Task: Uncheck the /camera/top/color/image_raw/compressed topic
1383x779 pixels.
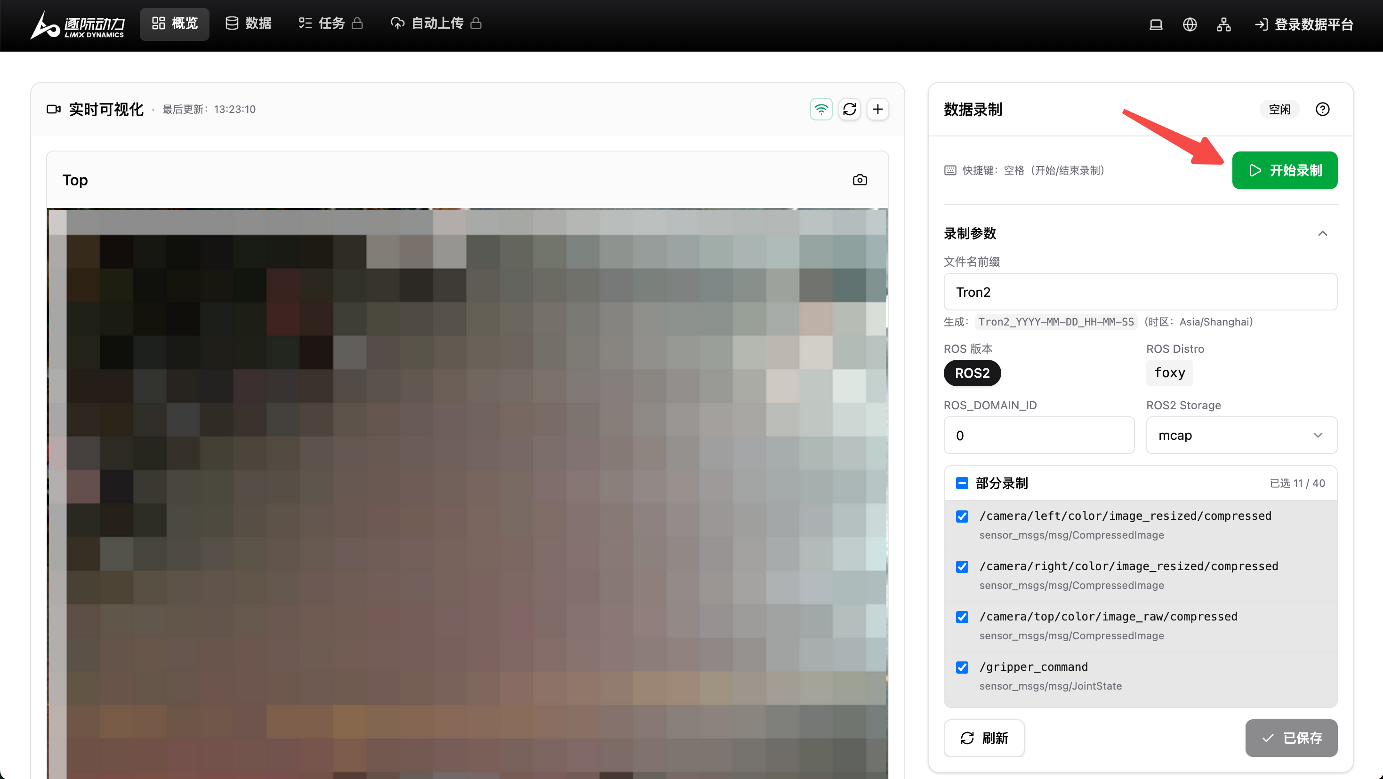Action: click(962, 617)
